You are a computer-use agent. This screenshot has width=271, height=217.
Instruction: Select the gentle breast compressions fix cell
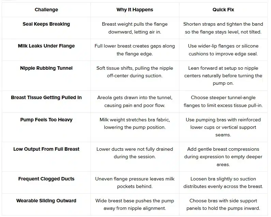pos(223,157)
